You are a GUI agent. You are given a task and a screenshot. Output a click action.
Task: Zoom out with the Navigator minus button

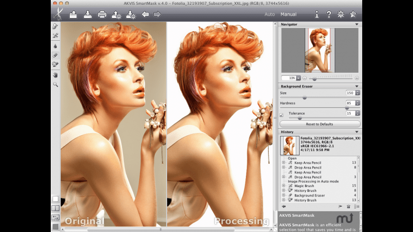304,78
